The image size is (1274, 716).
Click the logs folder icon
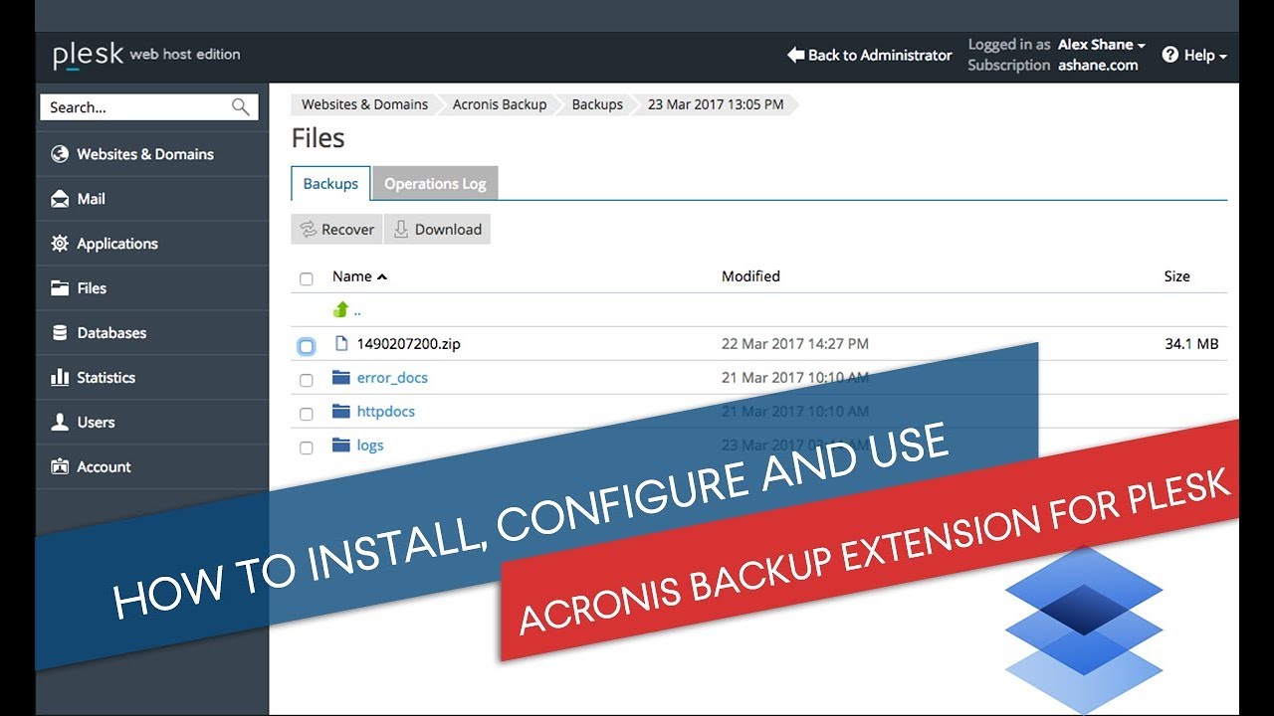coord(341,445)
